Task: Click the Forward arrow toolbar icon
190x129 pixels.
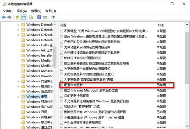Action: pyautogui.click(x=10, y=17)
